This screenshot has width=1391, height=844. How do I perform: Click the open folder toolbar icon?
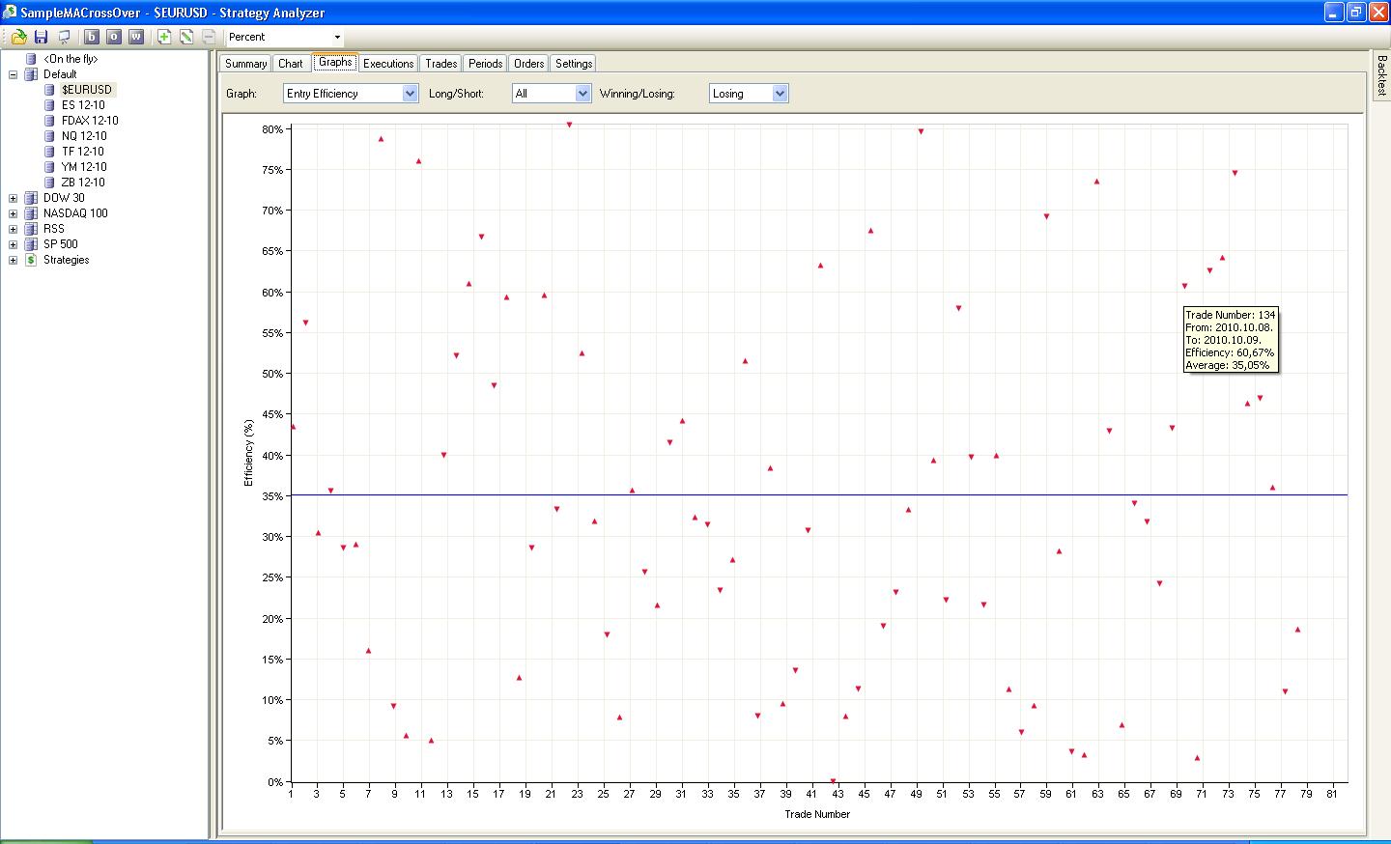18,37
